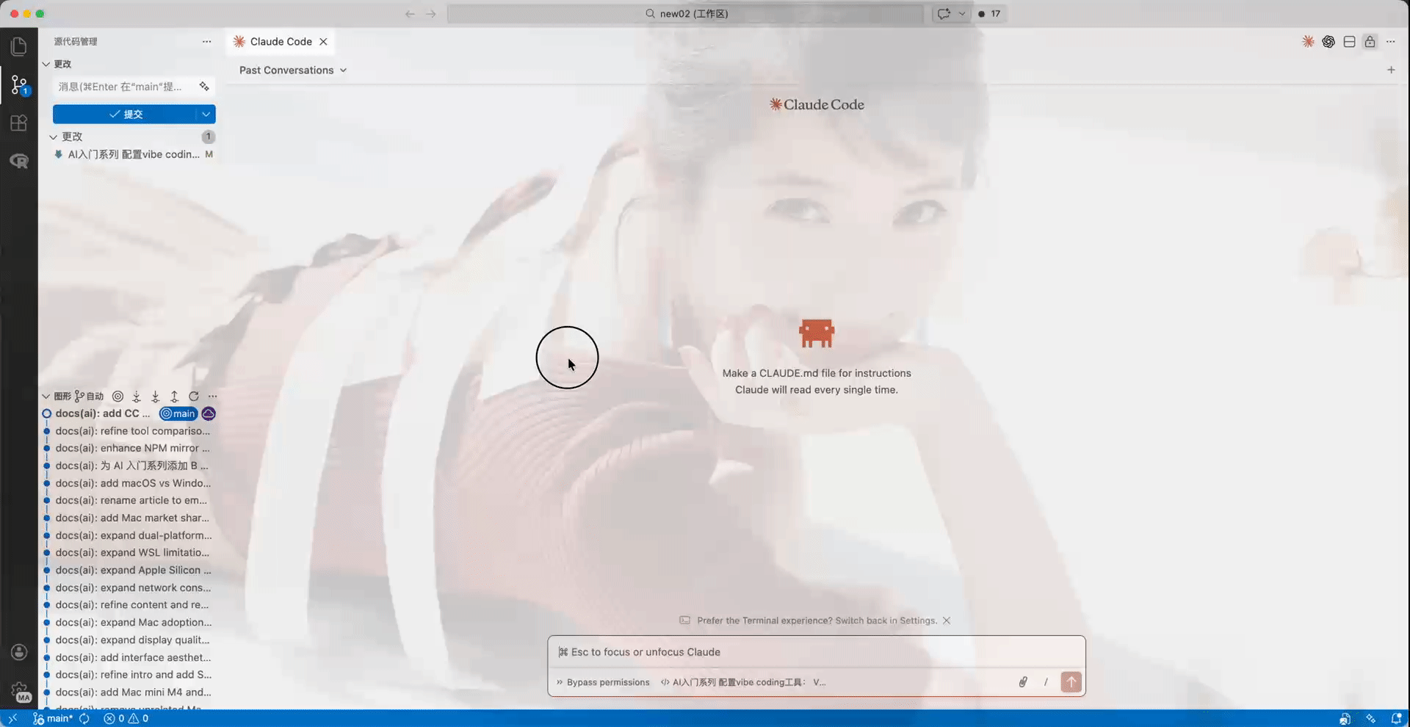Click the attach file paperclip icon
This screenshot has height=727, width=1410.
[x=1022, y=682]
